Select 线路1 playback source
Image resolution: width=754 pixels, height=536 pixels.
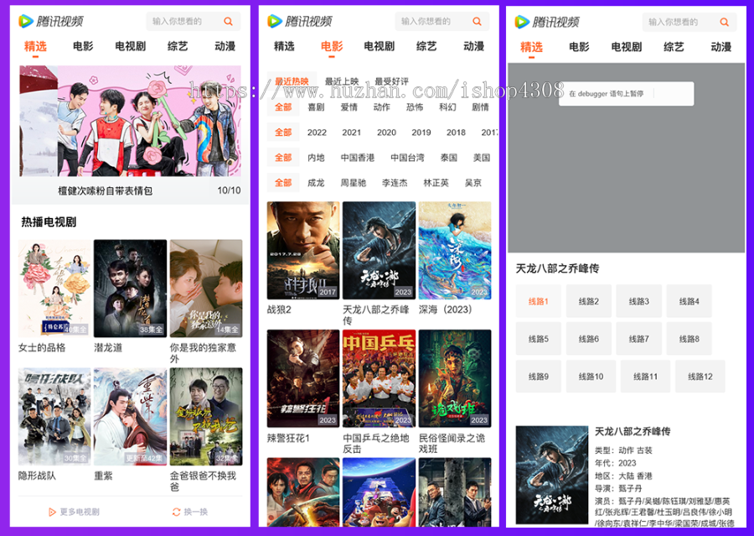click(x=538, y=301)
